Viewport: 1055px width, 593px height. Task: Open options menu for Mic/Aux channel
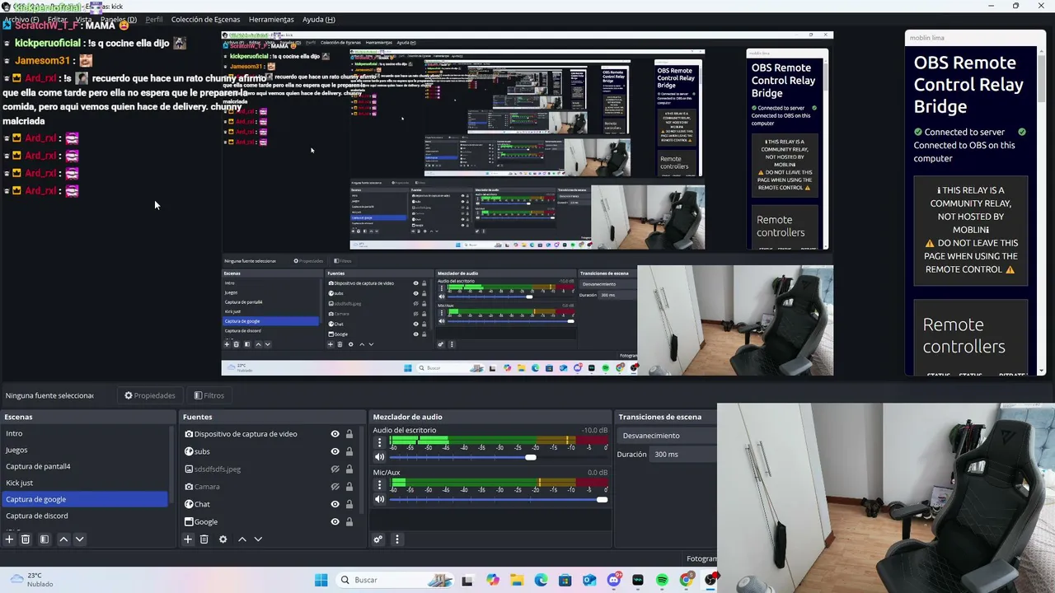point(380,484)
